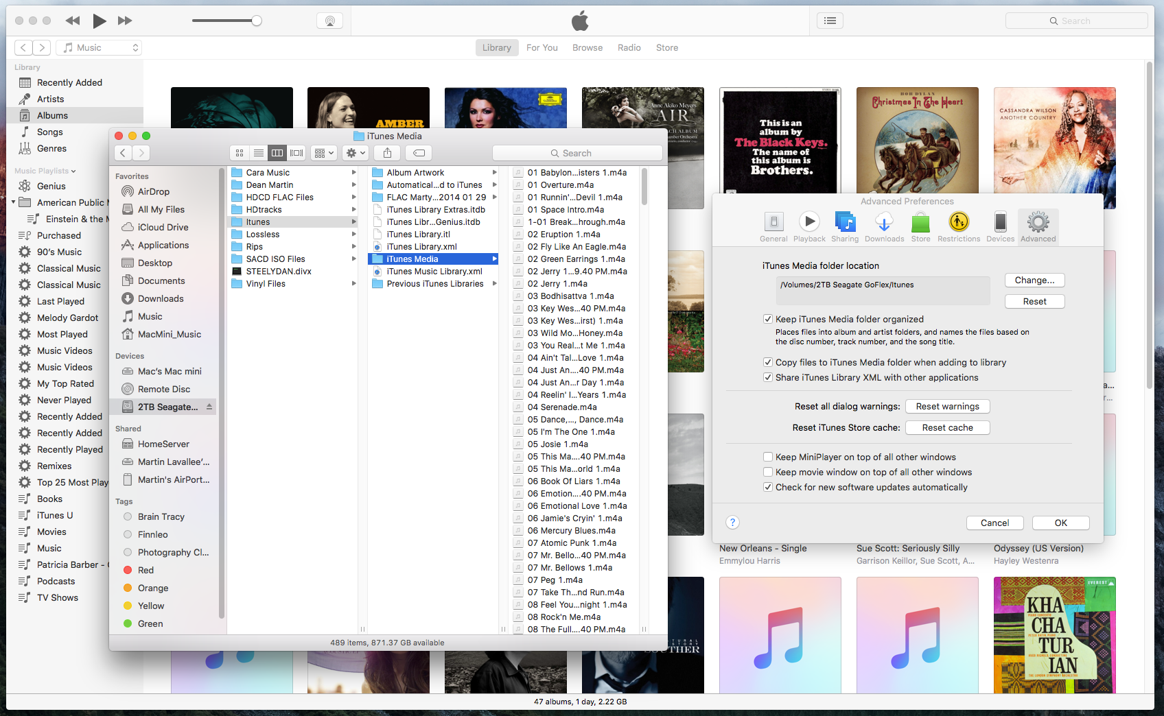
Task: Open General preferences pane icon
Action: (773, 222)
